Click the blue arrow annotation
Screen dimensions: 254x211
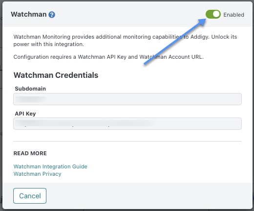175,42
